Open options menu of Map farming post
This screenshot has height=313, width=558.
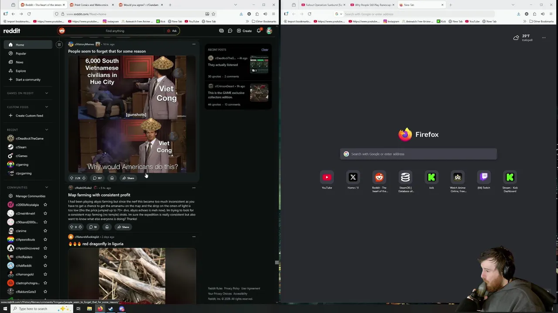pyautogui.click(x=194, y=188)
